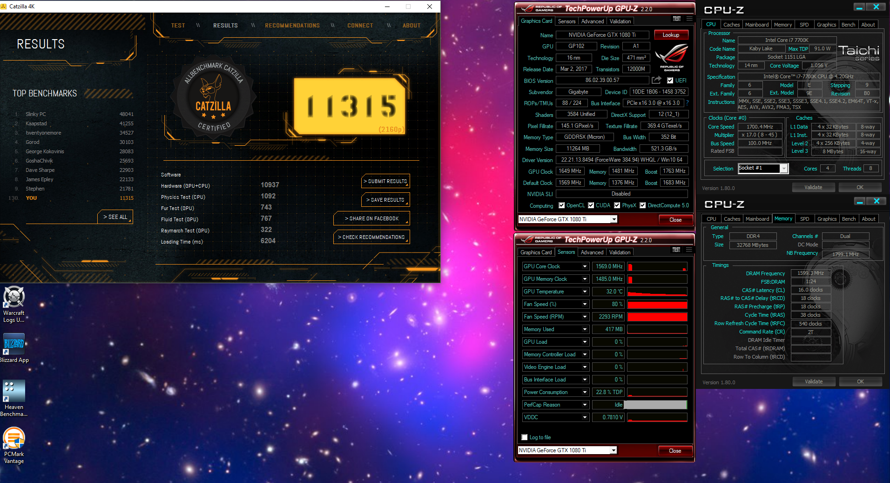Open the hamburger menu in upper GPU-Z
Viewport: 890px width, 483px height.
point(689,19)
